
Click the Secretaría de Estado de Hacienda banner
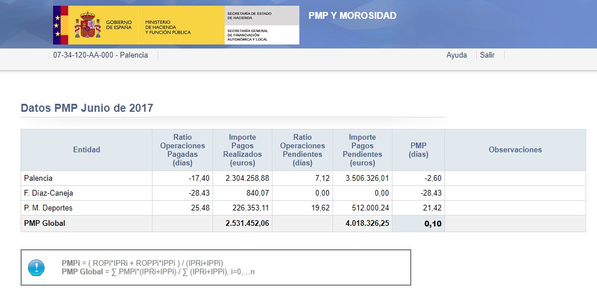pos(262,15)
